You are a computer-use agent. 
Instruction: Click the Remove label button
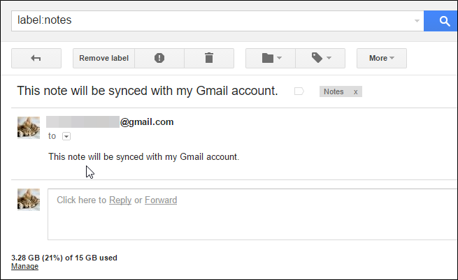point(103,58)
